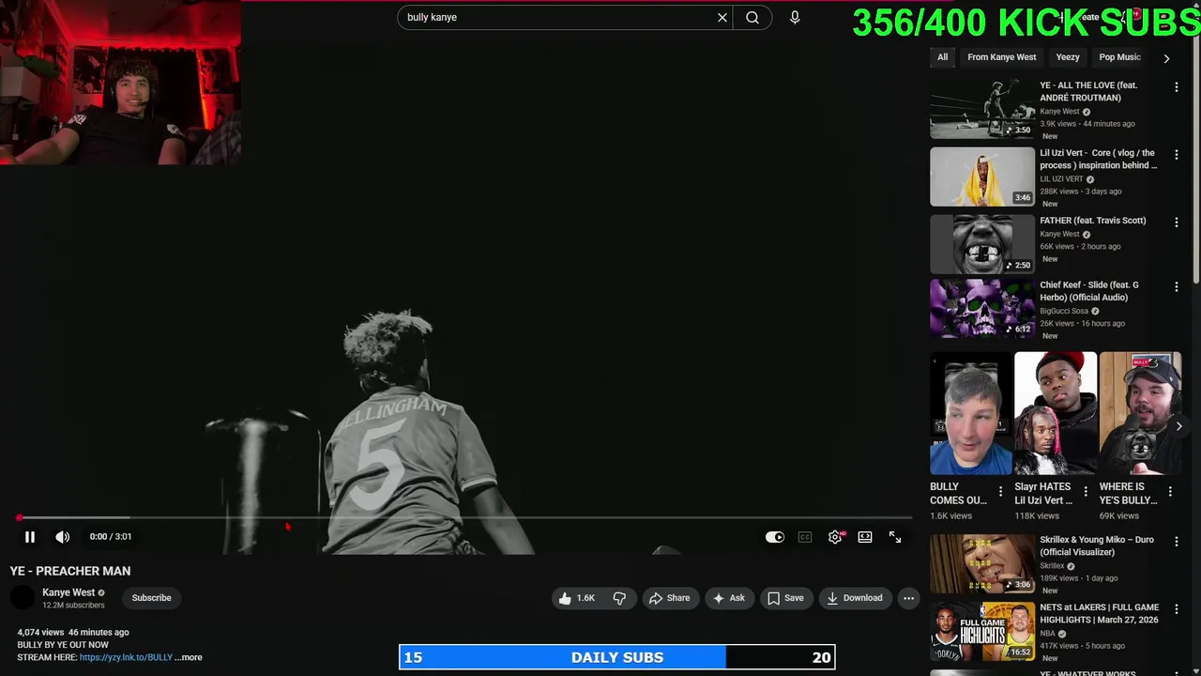Click the search magnifier button
1201x676 pixels.
click(x=753, y=17)
